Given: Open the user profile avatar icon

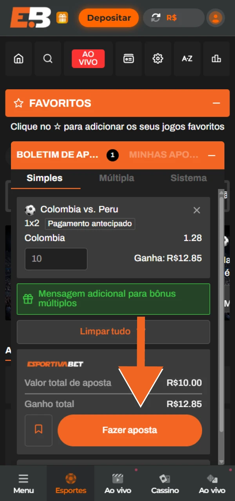Looking at the screenshot, I should [215, 18].
